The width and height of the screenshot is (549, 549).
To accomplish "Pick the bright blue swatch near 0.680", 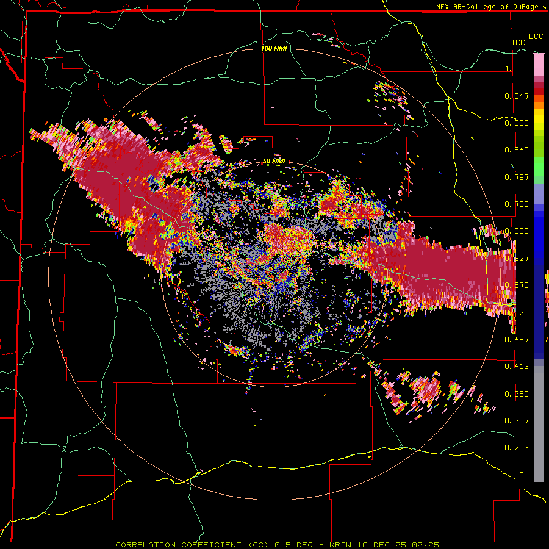I will (539, 233).
